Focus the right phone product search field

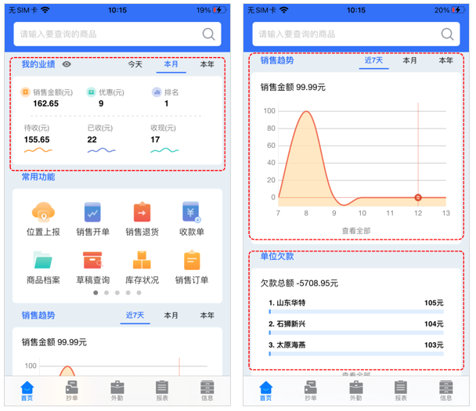[356, 34]
